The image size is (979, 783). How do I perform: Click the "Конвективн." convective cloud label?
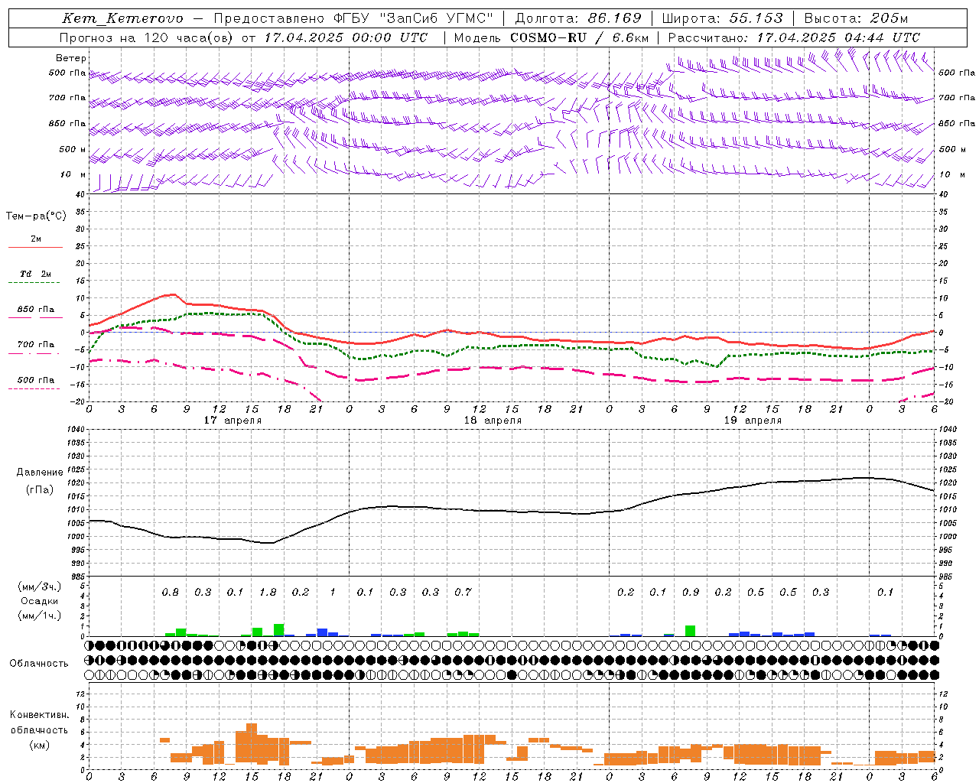[x=39, y=715]
